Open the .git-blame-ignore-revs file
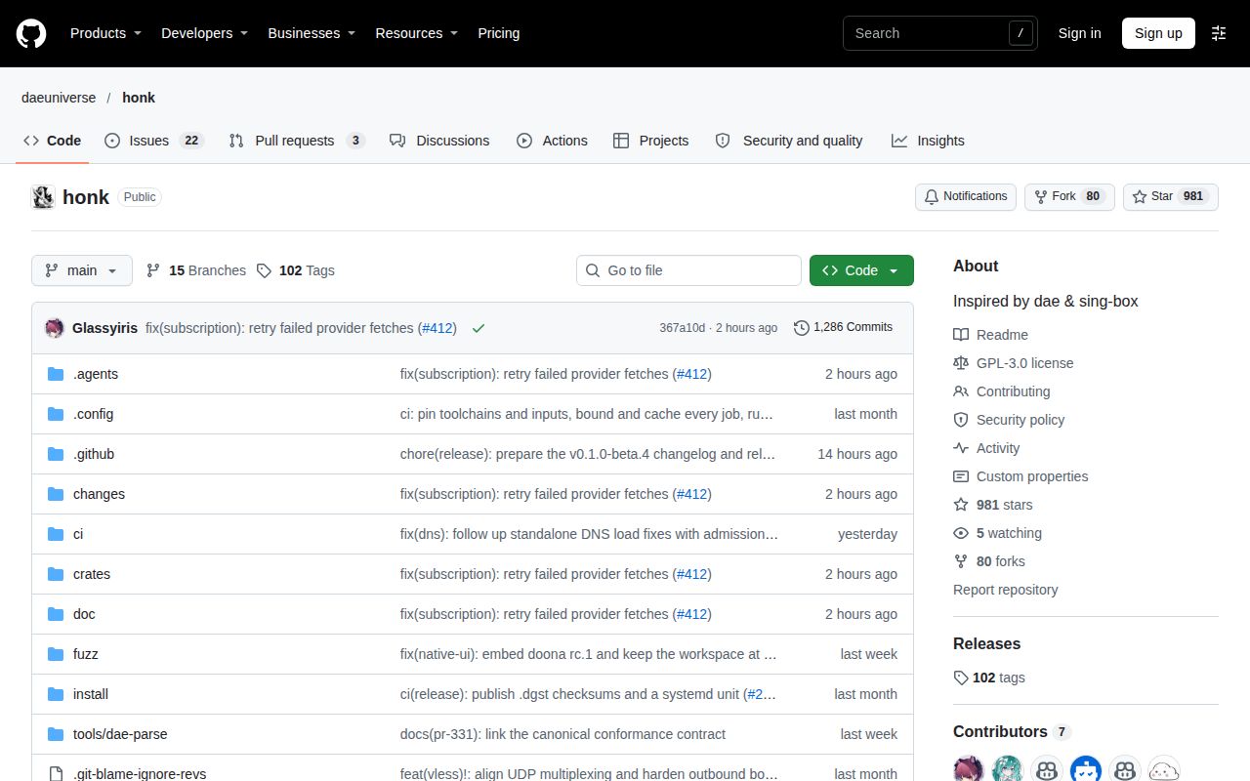Screen dimensions: 1250x781 140,774
